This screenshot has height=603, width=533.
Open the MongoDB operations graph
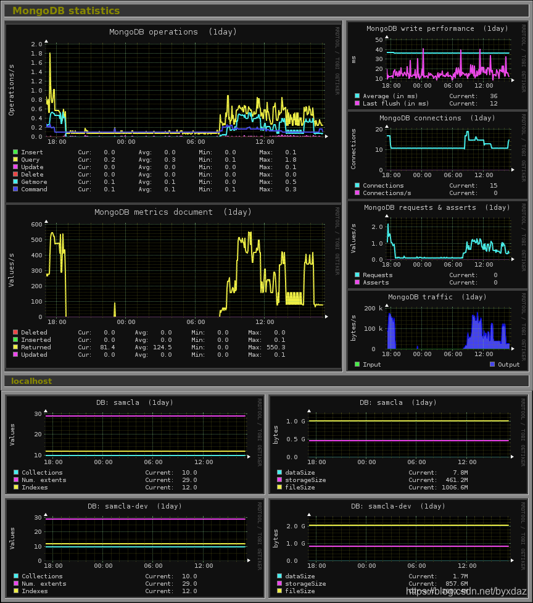pos(174,112)
